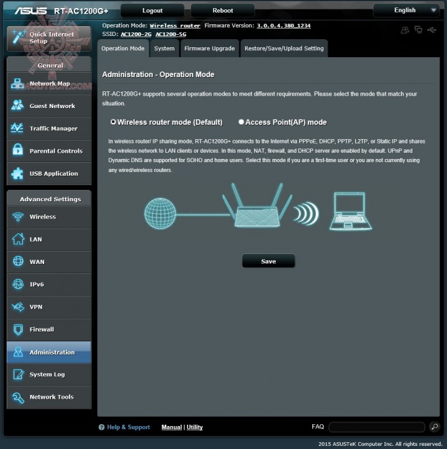Open Quick Internet Setup wand icon

pyautogui.click(x=18, y=37)
